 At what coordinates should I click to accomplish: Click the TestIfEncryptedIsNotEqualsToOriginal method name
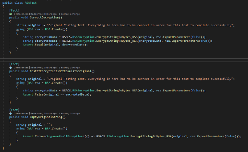coord(61,71)
